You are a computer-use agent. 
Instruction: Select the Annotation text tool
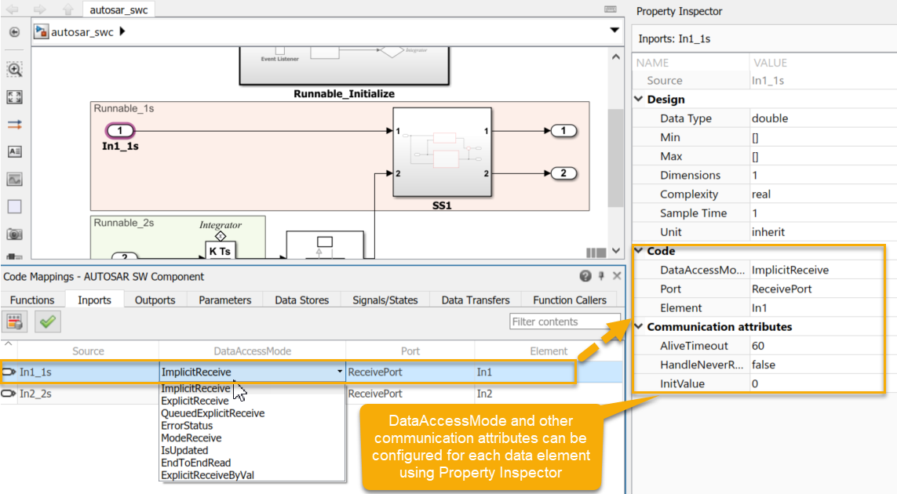14,152
